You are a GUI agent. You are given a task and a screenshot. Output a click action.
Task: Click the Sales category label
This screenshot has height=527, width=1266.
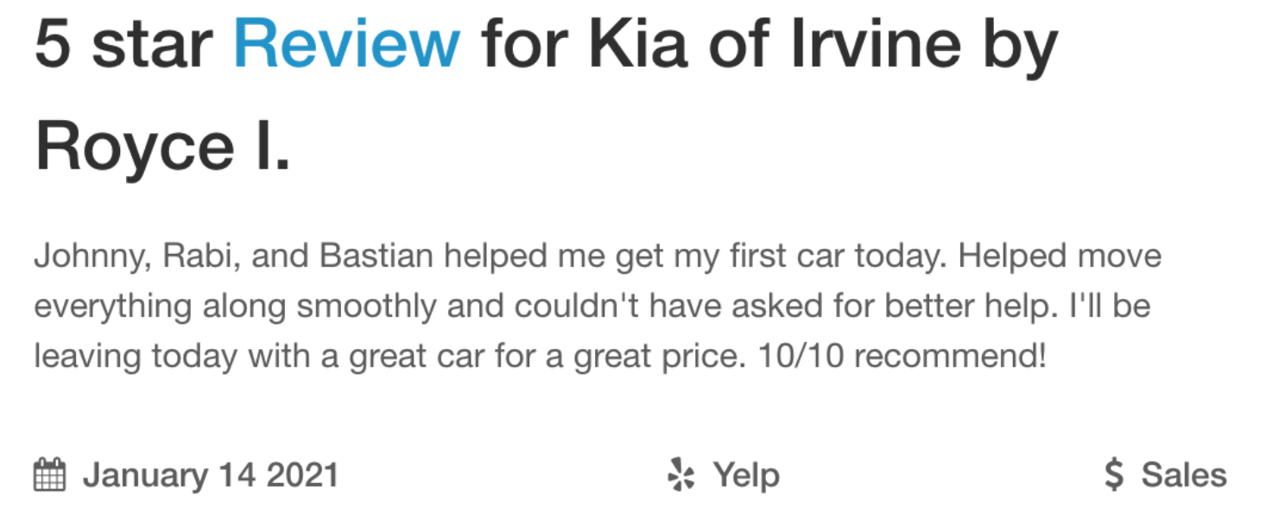[x=1184, y=475]
